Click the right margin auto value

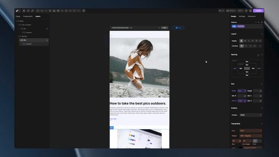(x=259, y=68)
